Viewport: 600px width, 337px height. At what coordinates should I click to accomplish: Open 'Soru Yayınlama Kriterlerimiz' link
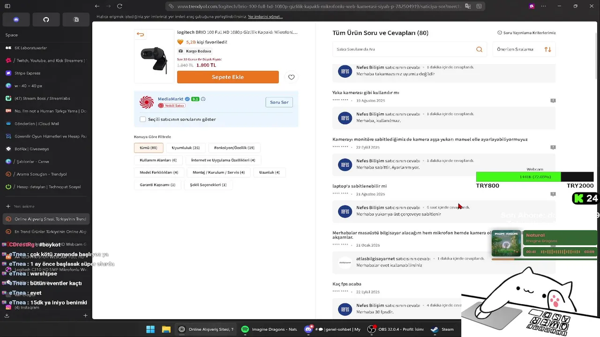(x=526, y=33)
